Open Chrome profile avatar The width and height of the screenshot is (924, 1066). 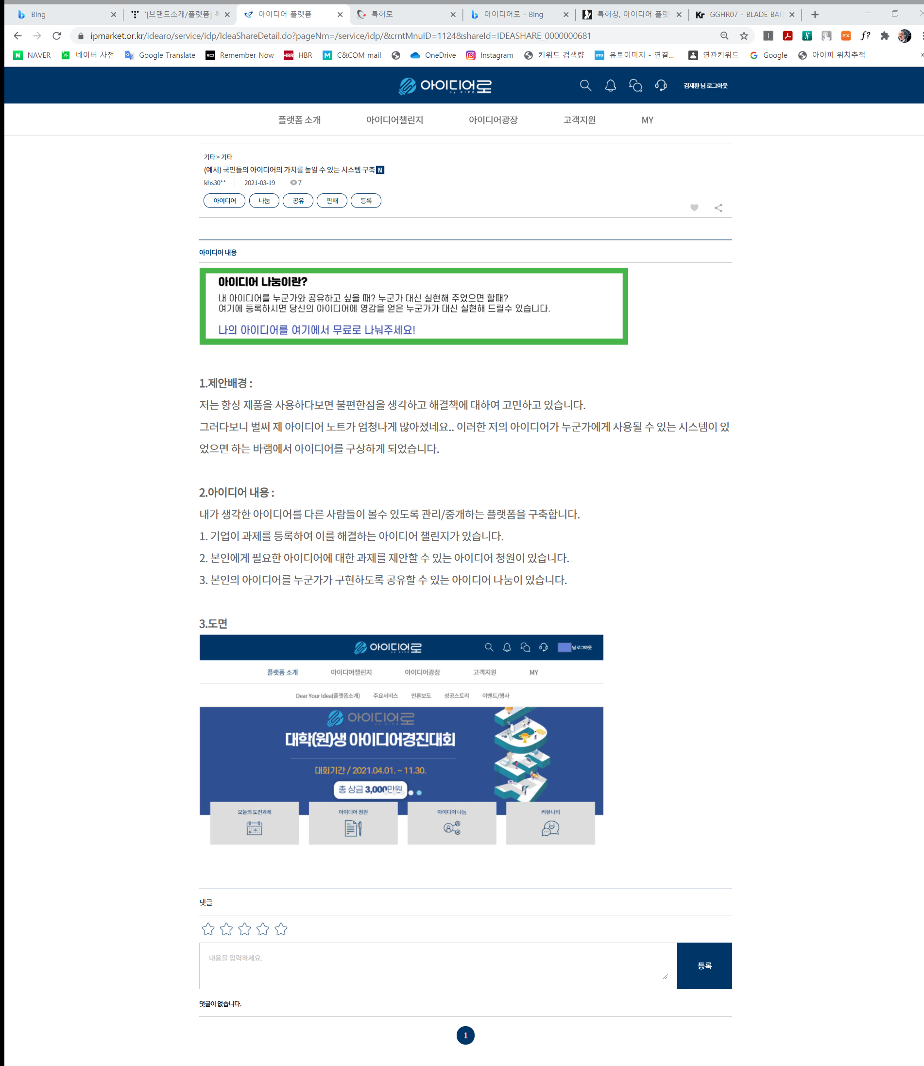tap(905, 35)
